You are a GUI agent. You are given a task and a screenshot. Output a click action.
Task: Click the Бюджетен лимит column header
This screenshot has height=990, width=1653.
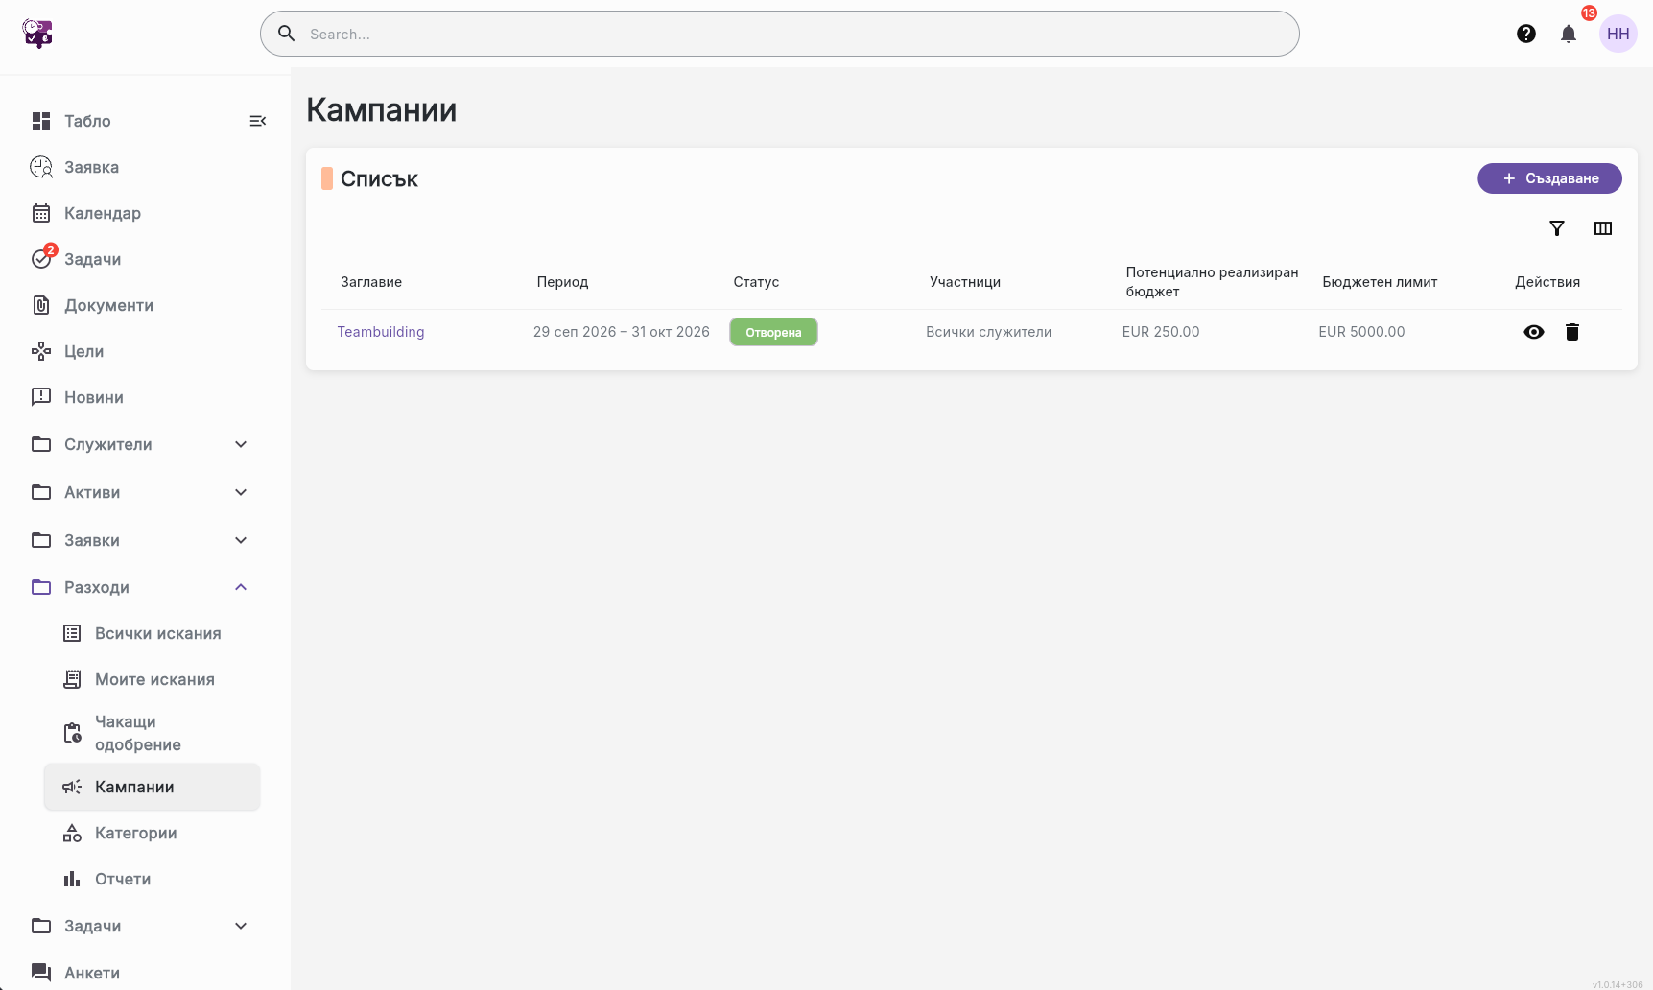[x=1380, y=282]
